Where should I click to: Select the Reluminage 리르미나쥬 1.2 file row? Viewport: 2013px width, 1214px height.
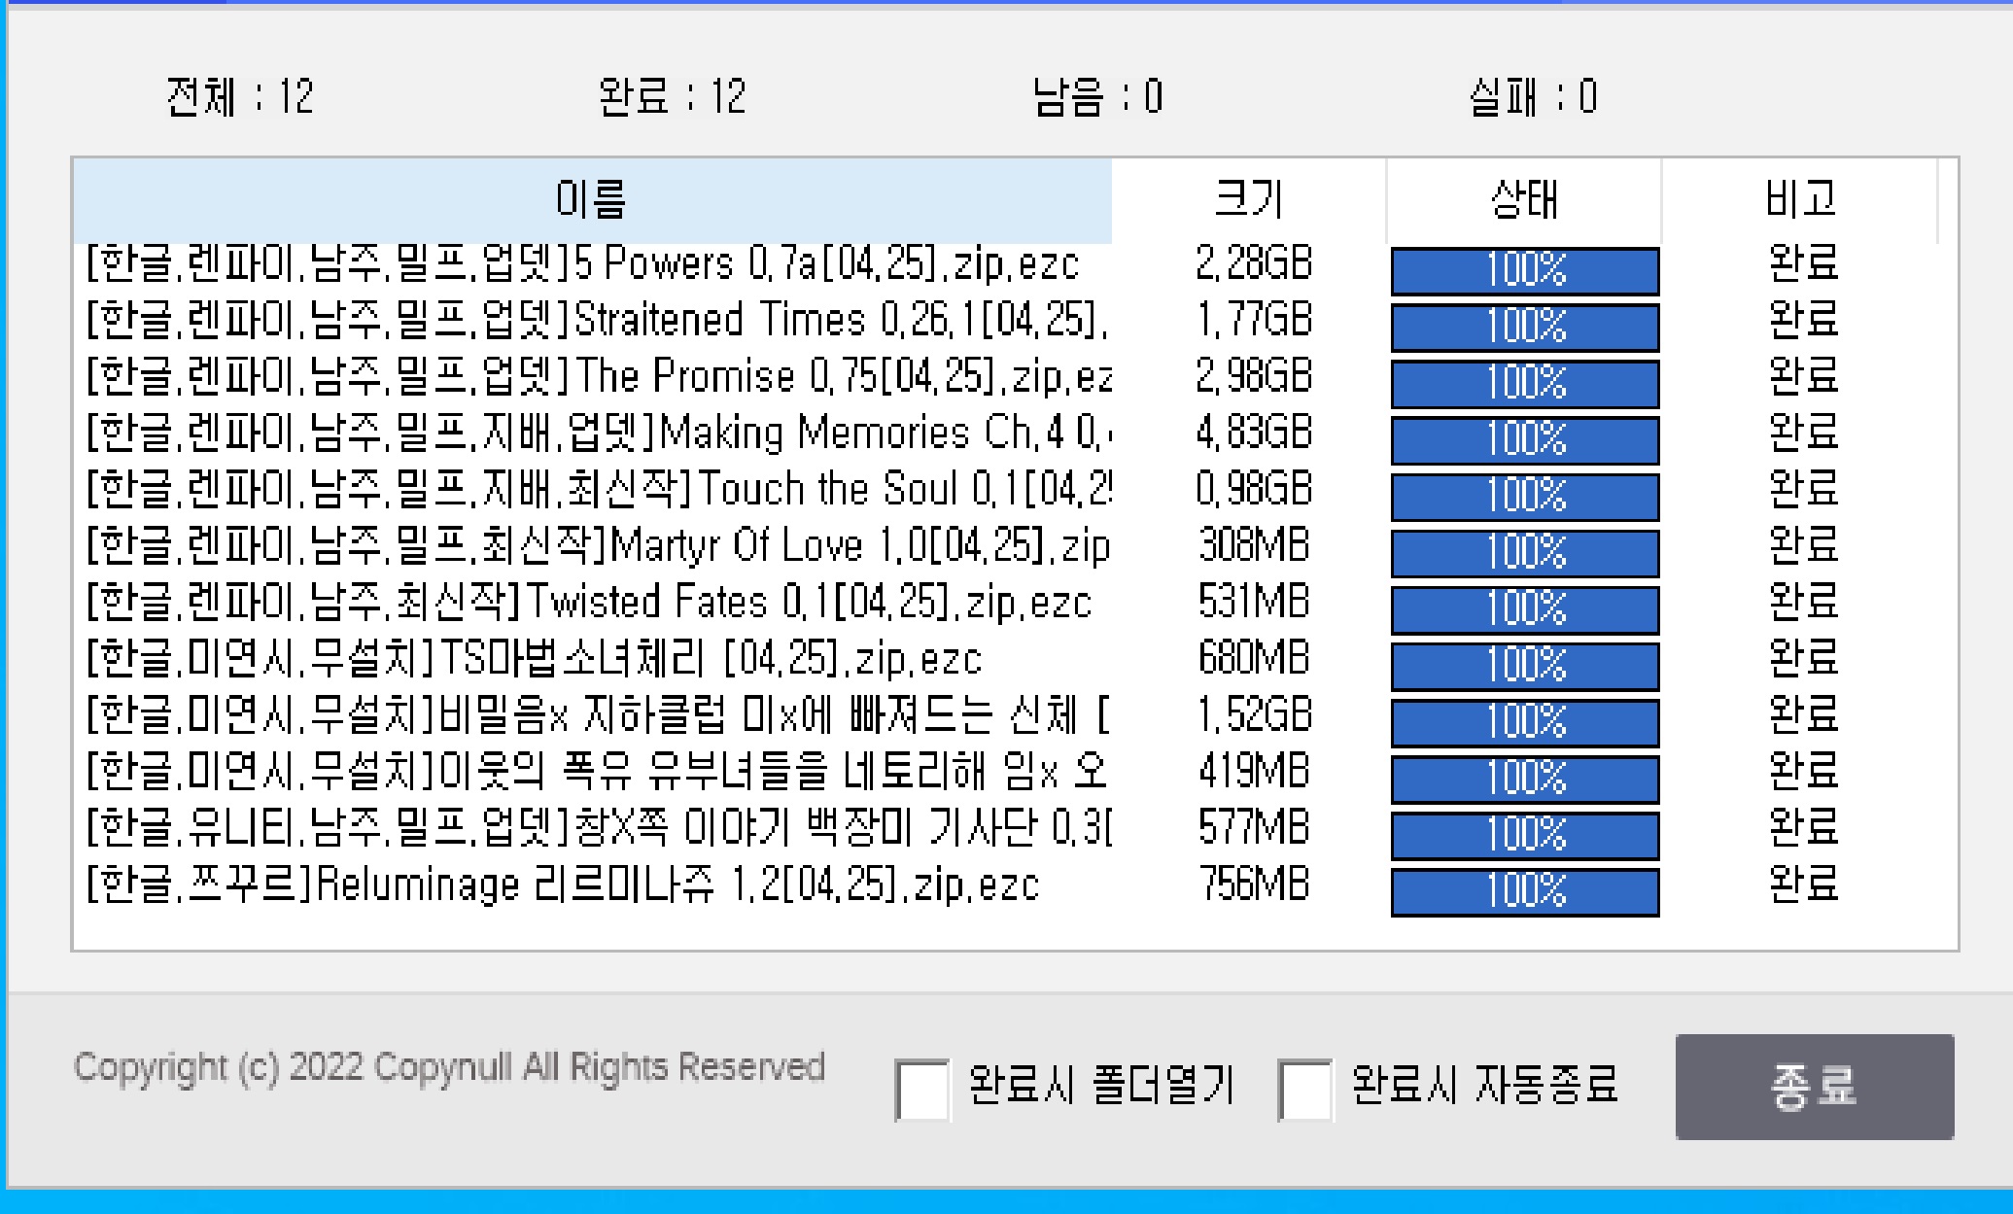(x=562, y=885)
